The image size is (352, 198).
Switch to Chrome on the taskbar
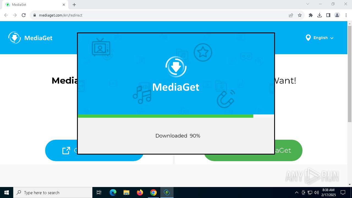coord(153,193)
